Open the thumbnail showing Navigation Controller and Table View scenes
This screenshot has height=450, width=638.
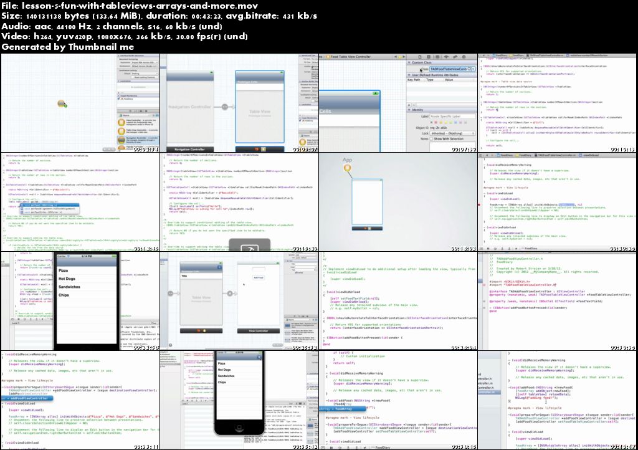tap(239, 103)
